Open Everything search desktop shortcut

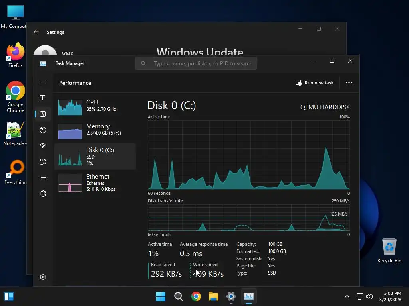pos(16,173)
